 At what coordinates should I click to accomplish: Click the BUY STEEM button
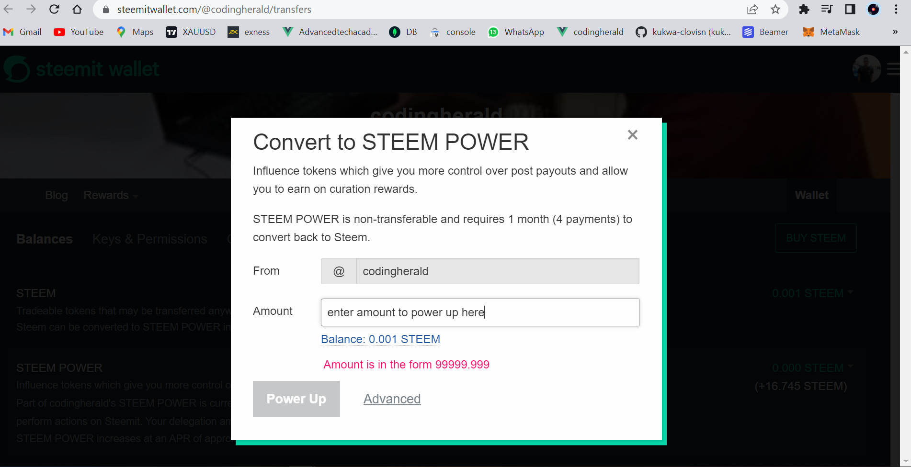point(816,238)
